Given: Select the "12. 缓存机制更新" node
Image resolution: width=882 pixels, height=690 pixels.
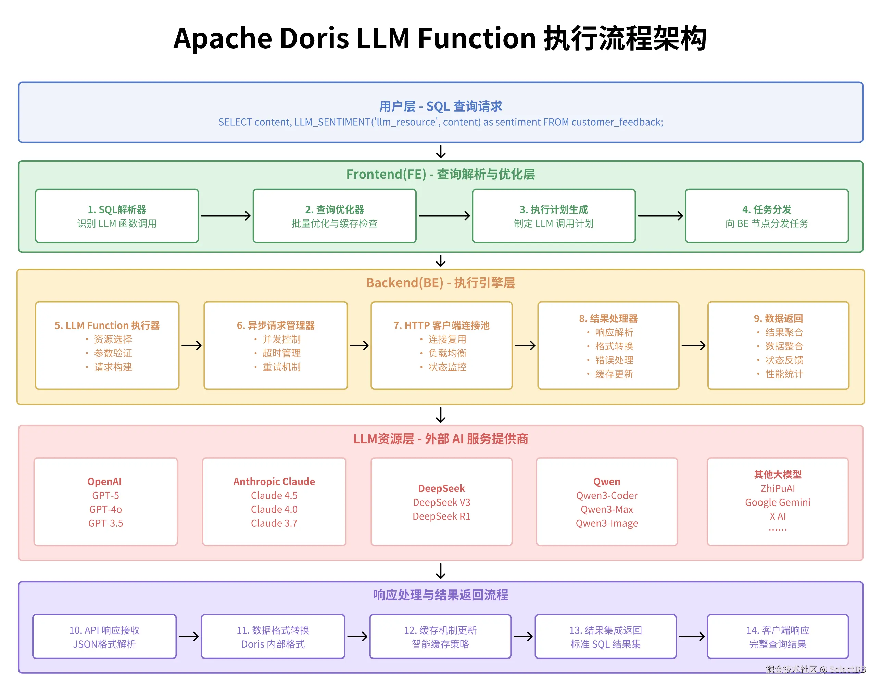Looking at the screenshot, I should coord(440,637).
